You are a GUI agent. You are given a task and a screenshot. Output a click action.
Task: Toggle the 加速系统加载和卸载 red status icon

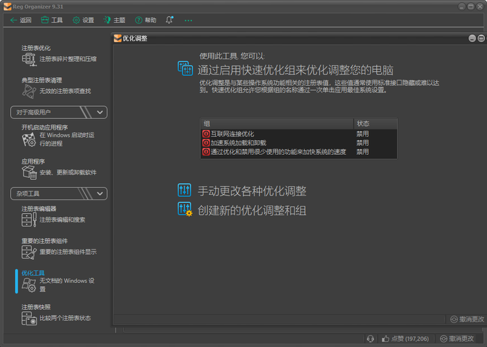tap(206, 143)
